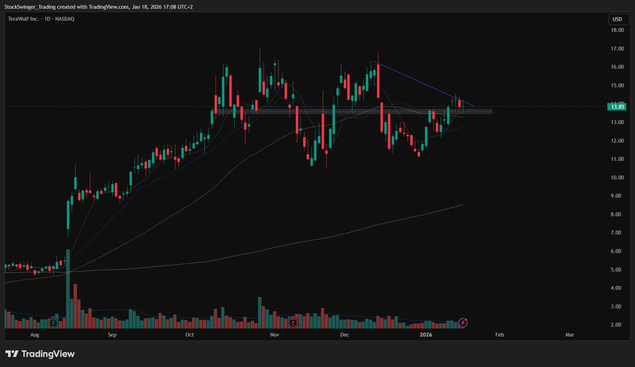This screenshot has height=367, width=635.
Task: Click the 13.85 current price label
Action: [x=617, y=107]
